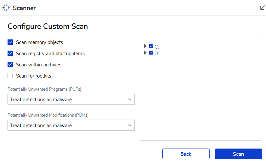Uncheck Scan memory objects checkbox
This screenshot has height=163, width=266.
click(10, 42)
